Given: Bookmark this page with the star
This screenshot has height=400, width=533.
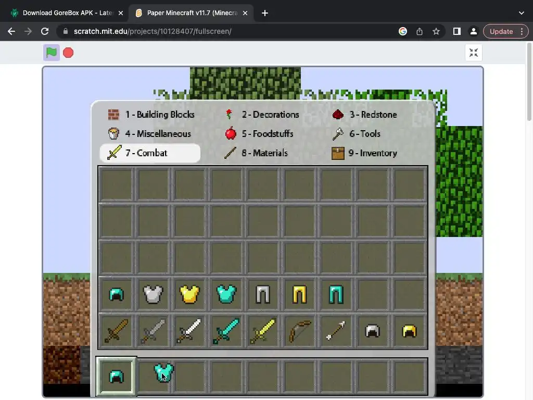Looking at the screenshot, I should [436, 31].
